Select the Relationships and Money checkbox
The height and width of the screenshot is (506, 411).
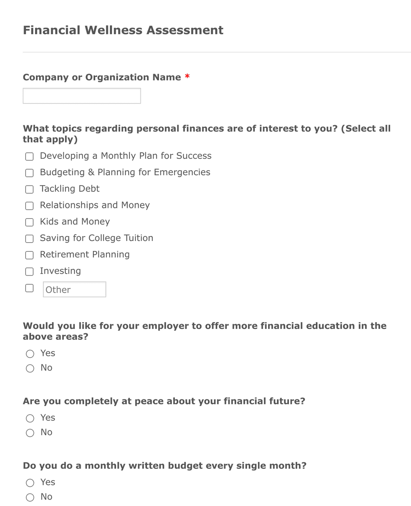29,206
